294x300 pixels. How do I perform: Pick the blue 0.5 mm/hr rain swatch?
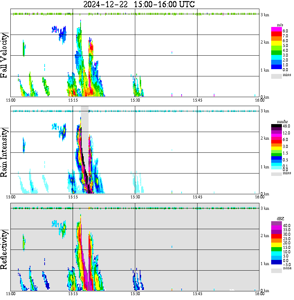click(x=276, y=158)
